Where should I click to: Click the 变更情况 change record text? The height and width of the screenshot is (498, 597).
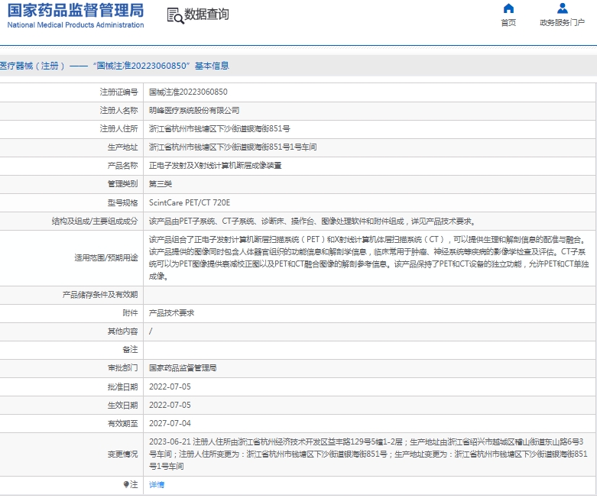pyautogui.click(x=368, y=454)
